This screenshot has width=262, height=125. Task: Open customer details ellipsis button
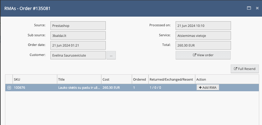(111, 55)
